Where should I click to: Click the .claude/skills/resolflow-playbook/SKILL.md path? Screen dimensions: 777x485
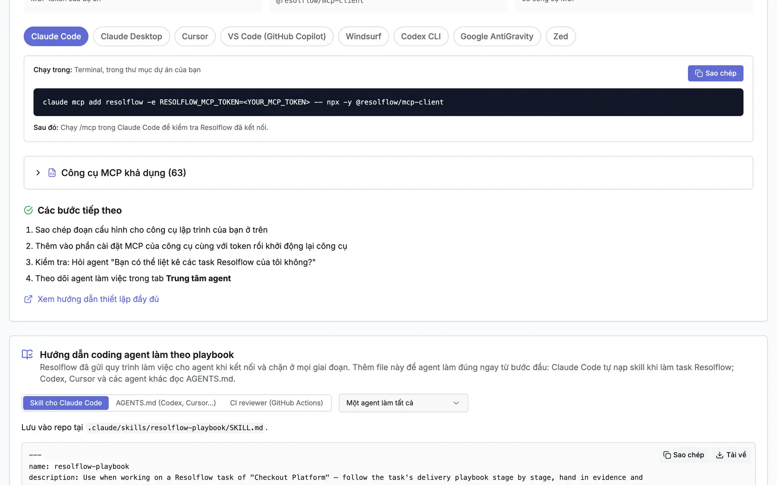click(175, 428)
